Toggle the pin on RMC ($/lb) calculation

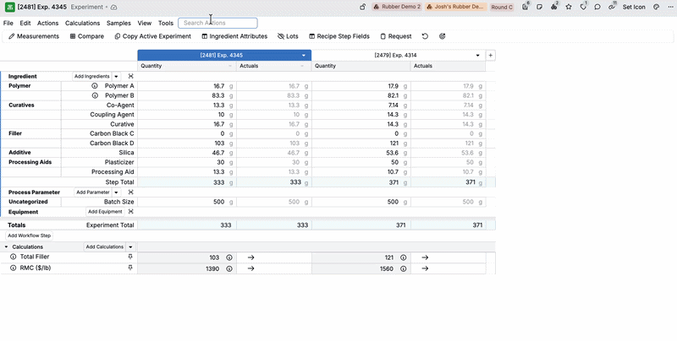click(130, 268)
